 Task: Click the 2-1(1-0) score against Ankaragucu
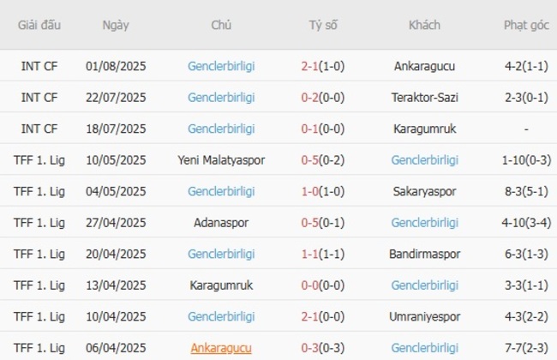tap(323, 65)
